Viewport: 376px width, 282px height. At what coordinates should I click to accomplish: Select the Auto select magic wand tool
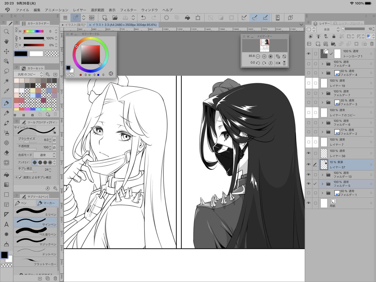tap(6, 81)
